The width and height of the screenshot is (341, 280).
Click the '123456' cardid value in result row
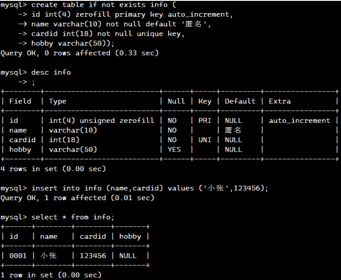(x=93, y=256)
